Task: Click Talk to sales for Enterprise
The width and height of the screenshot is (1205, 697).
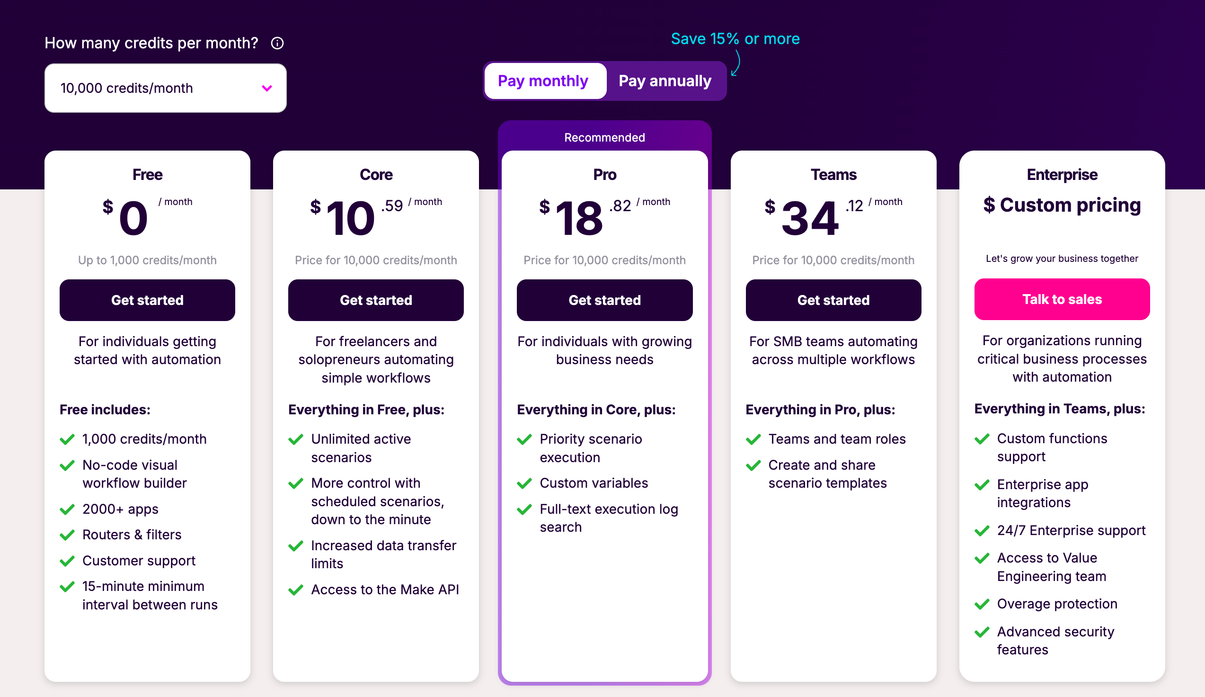Action: pos(1062,299)
